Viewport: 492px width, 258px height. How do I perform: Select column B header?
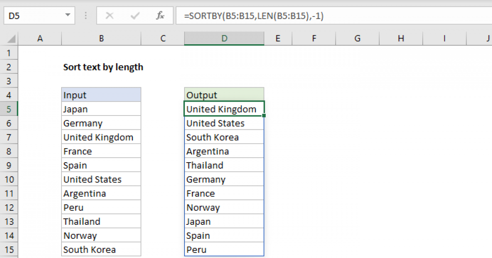[101, 38]
